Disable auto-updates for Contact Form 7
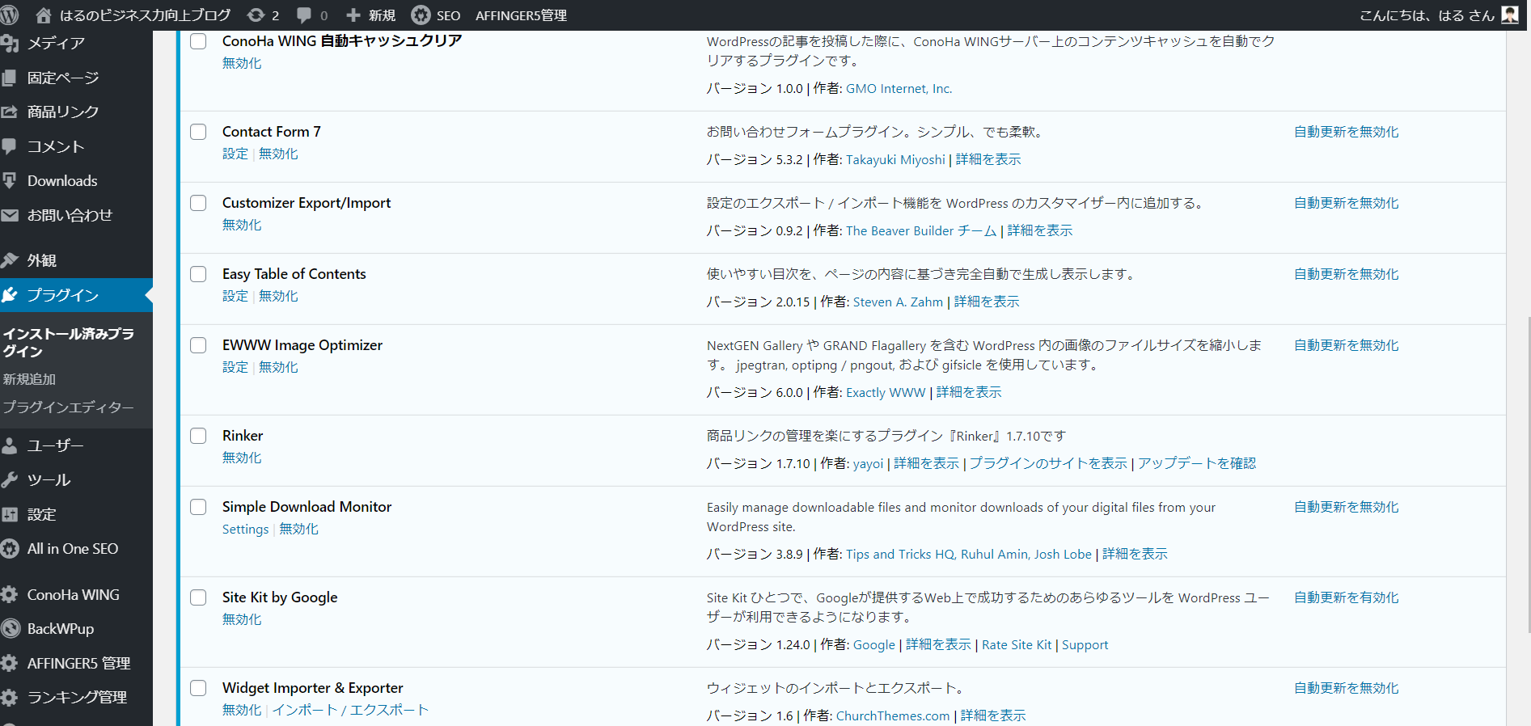This screenshot has height=726, width=1531. point(1347,132)
